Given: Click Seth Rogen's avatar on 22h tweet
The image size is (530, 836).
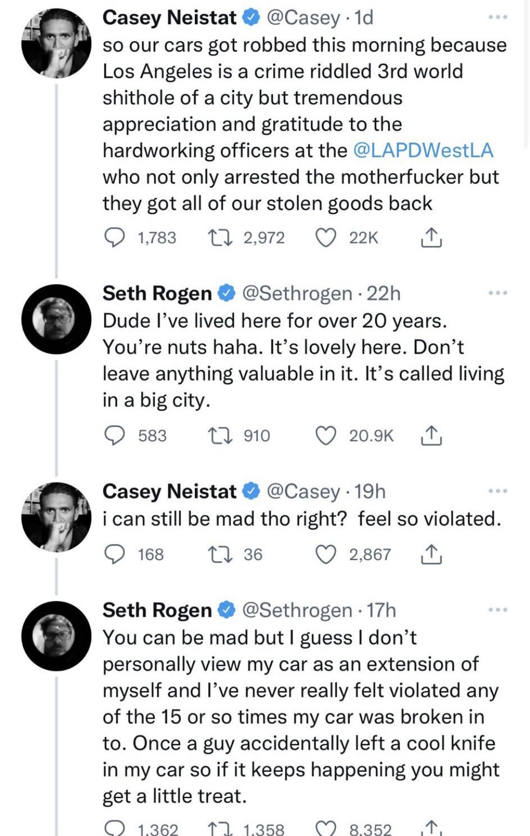Looking at the screenshot, I should (x=56, y=319).
